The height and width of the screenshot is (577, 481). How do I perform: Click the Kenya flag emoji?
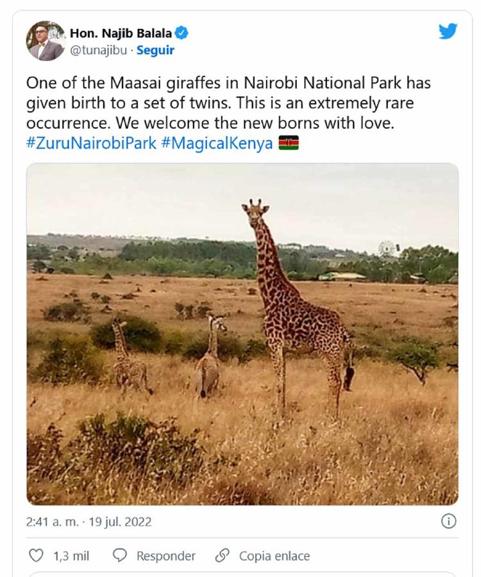pos(289,142)
